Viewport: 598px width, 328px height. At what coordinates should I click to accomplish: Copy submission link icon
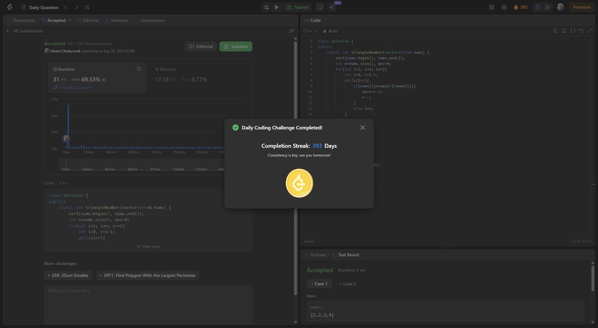[x=292, y=31]
